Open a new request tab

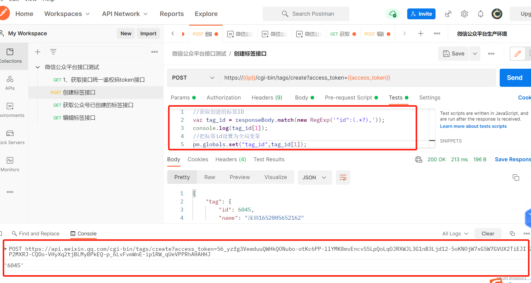click(421, 33)
